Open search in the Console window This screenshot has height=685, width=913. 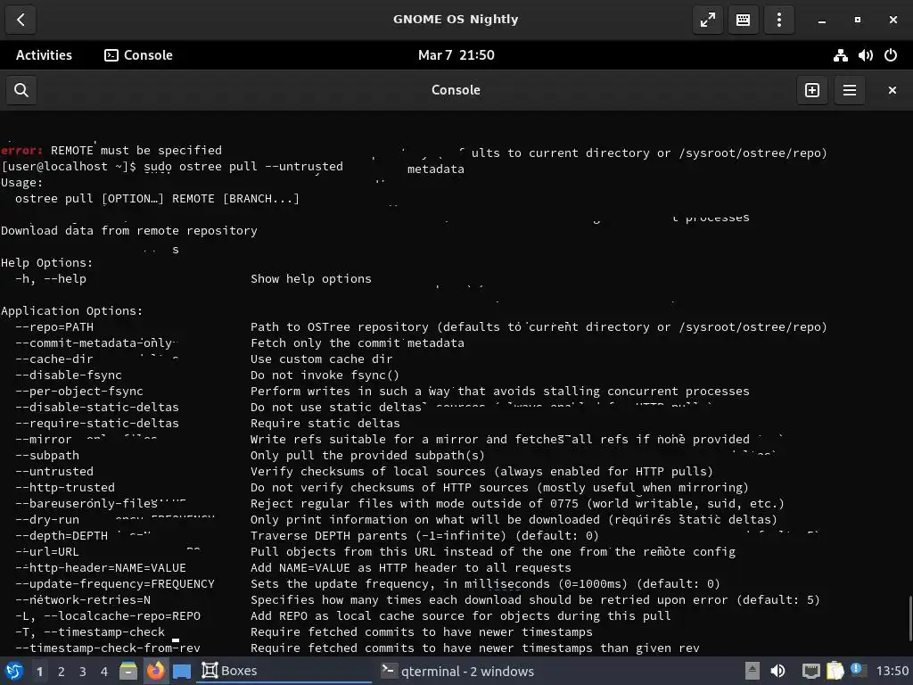(x=21, y=90)
